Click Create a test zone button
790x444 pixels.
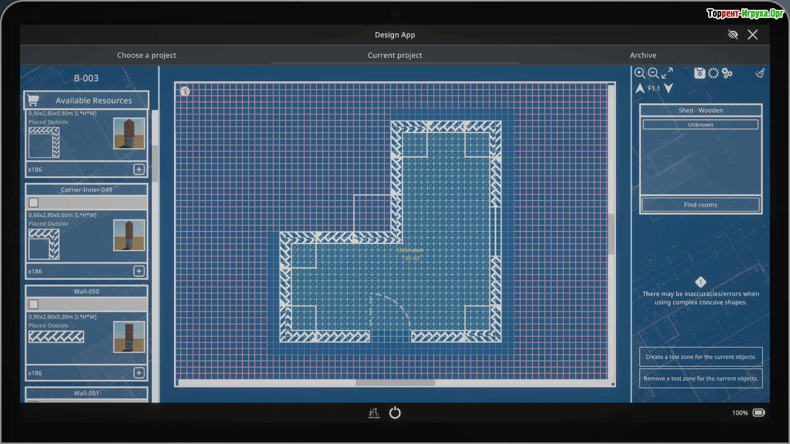click(x=700, y=357)
